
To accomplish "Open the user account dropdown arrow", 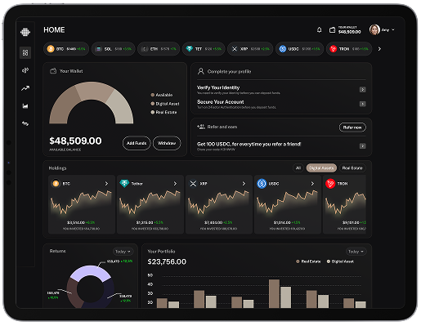I will [393, 29].
